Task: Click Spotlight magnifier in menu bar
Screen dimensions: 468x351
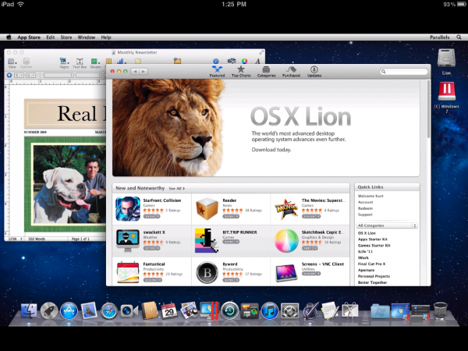Action: pyautogui.click(x=459, y=37)
